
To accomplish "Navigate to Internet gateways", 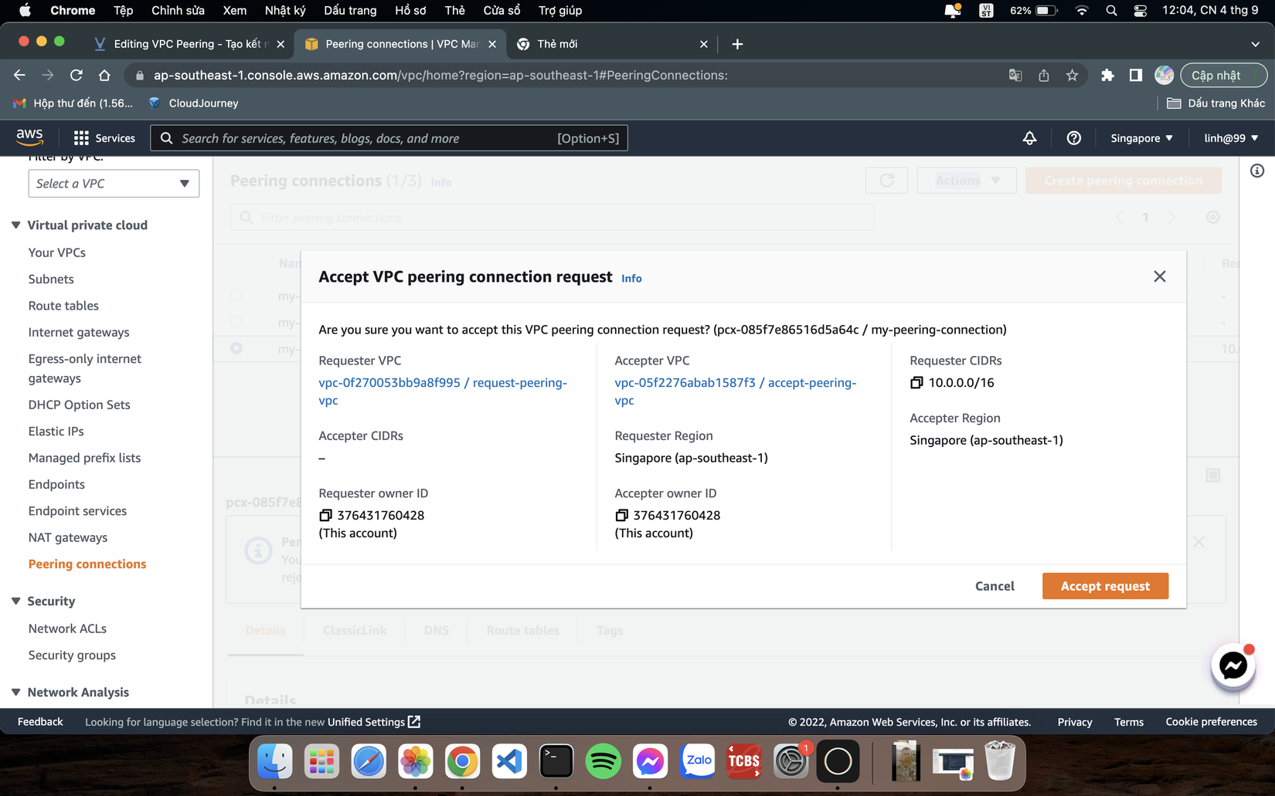I will tap(79, 332).
